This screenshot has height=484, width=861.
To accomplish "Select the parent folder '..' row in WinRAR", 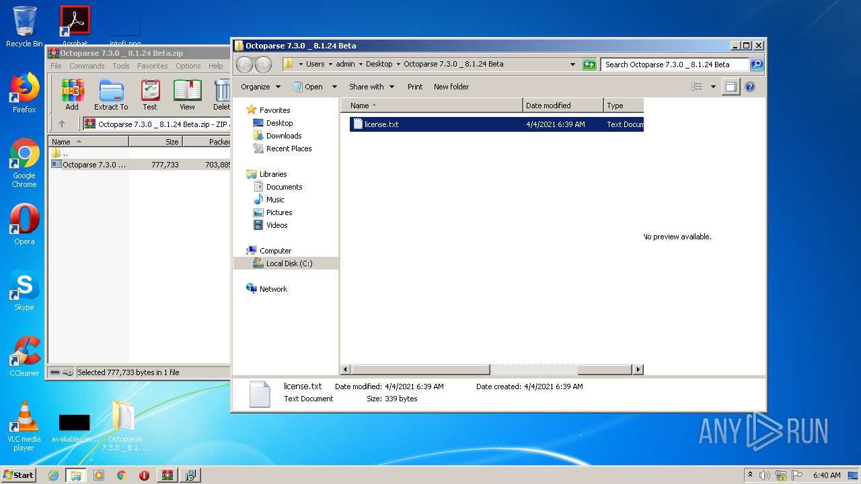I will pos(141,153).
